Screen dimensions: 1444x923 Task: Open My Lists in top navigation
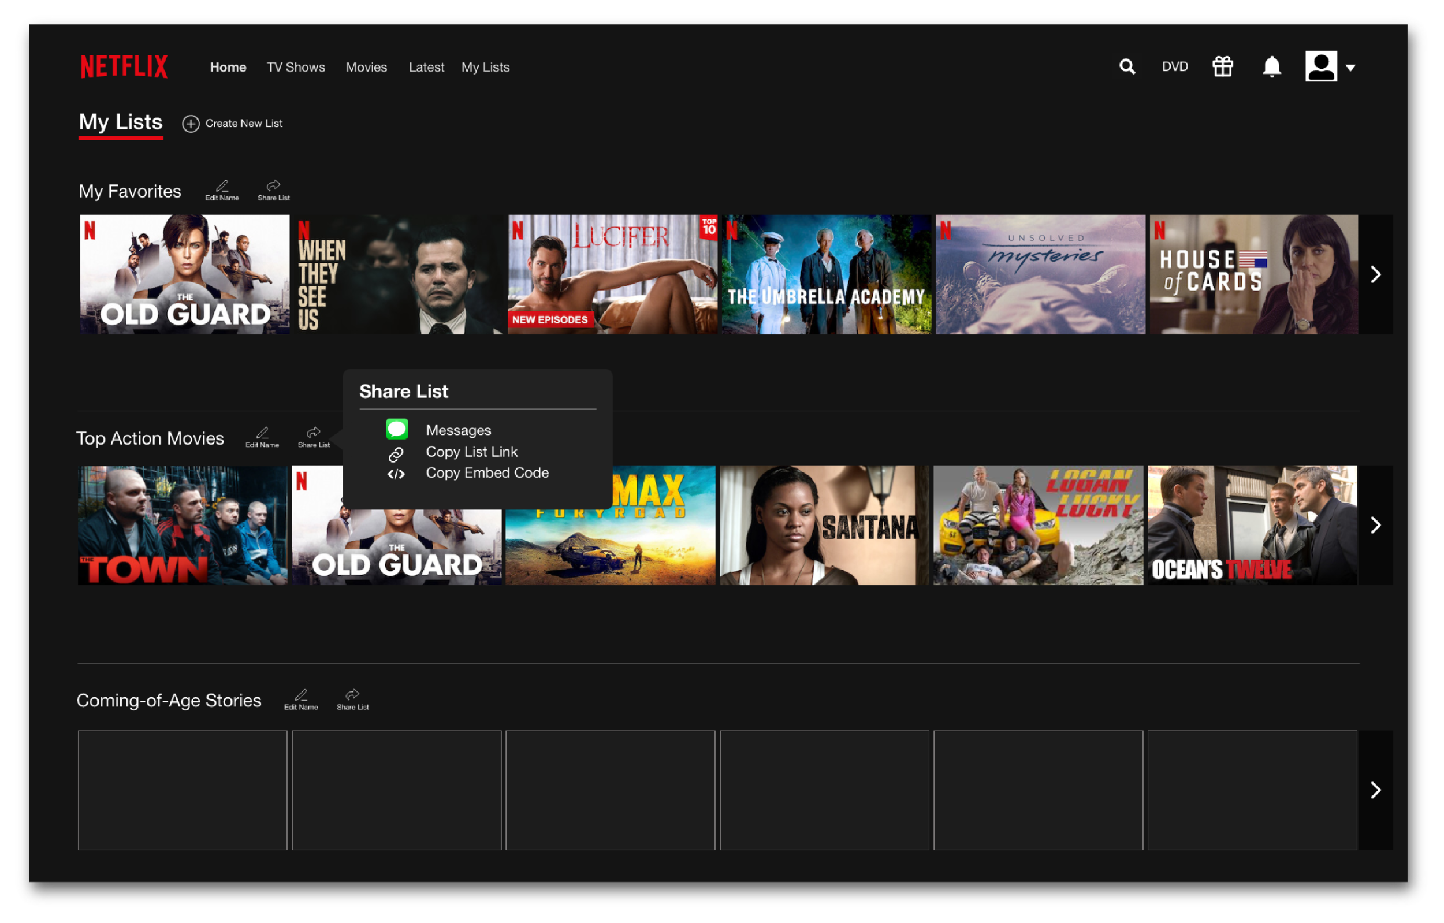point(485,67)
